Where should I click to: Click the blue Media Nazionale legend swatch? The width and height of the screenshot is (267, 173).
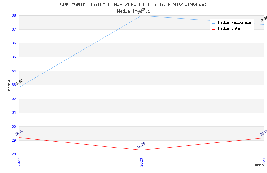(214, 23)
